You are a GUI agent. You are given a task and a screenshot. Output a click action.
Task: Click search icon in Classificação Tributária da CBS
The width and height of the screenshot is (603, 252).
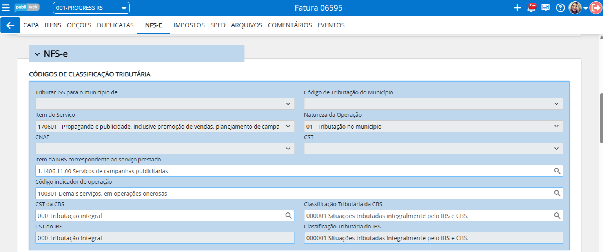pos(557,216)
